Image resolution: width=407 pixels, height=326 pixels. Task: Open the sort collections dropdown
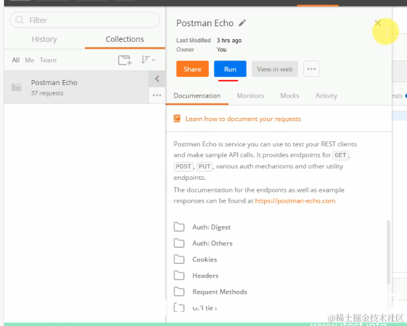[148, 60]
